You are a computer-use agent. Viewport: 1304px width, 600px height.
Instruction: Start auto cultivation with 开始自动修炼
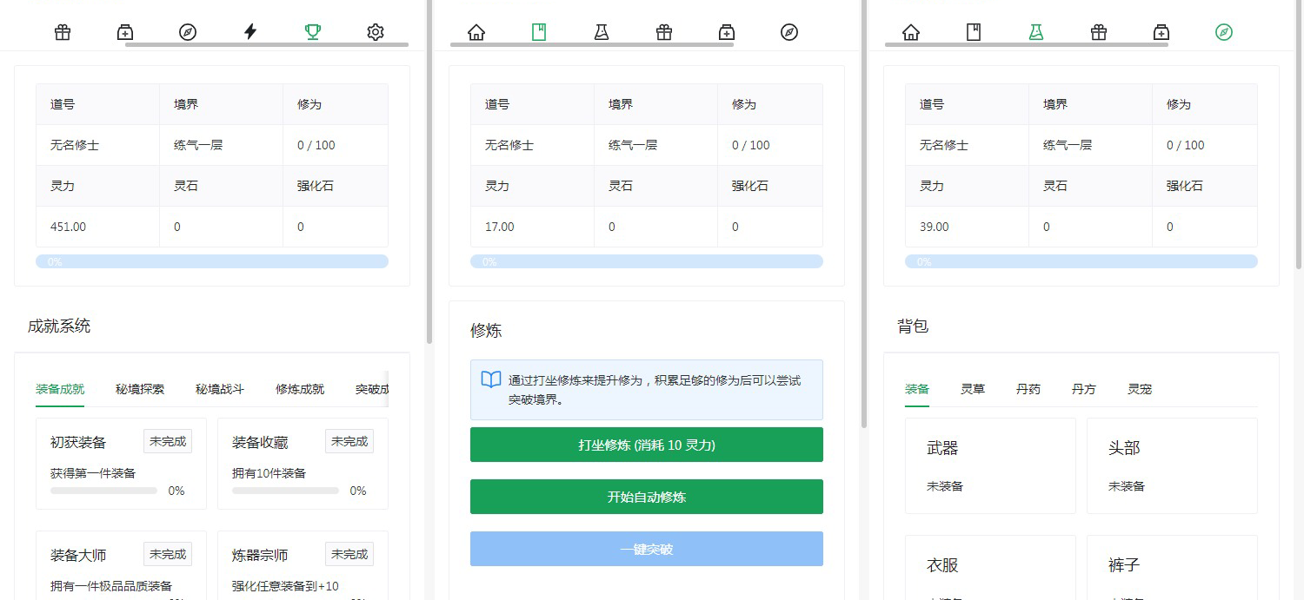[x=646, y=497]
